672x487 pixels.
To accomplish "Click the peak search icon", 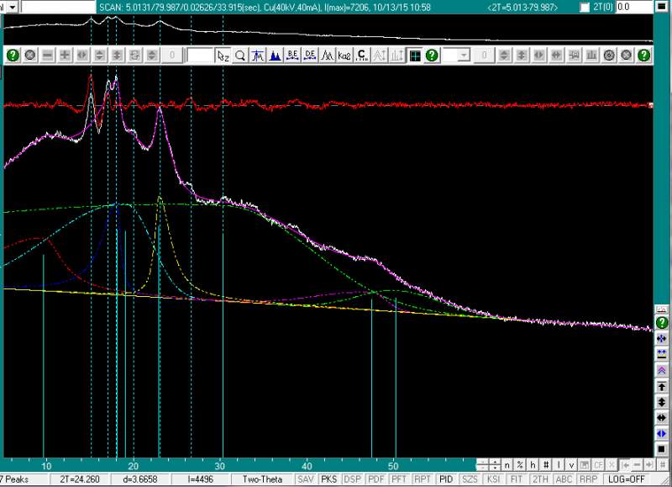I will [257, 56].
